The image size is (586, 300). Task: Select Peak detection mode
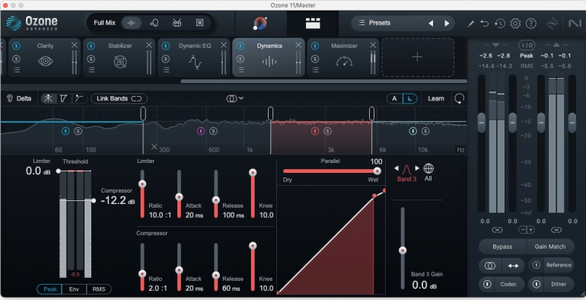50,289
